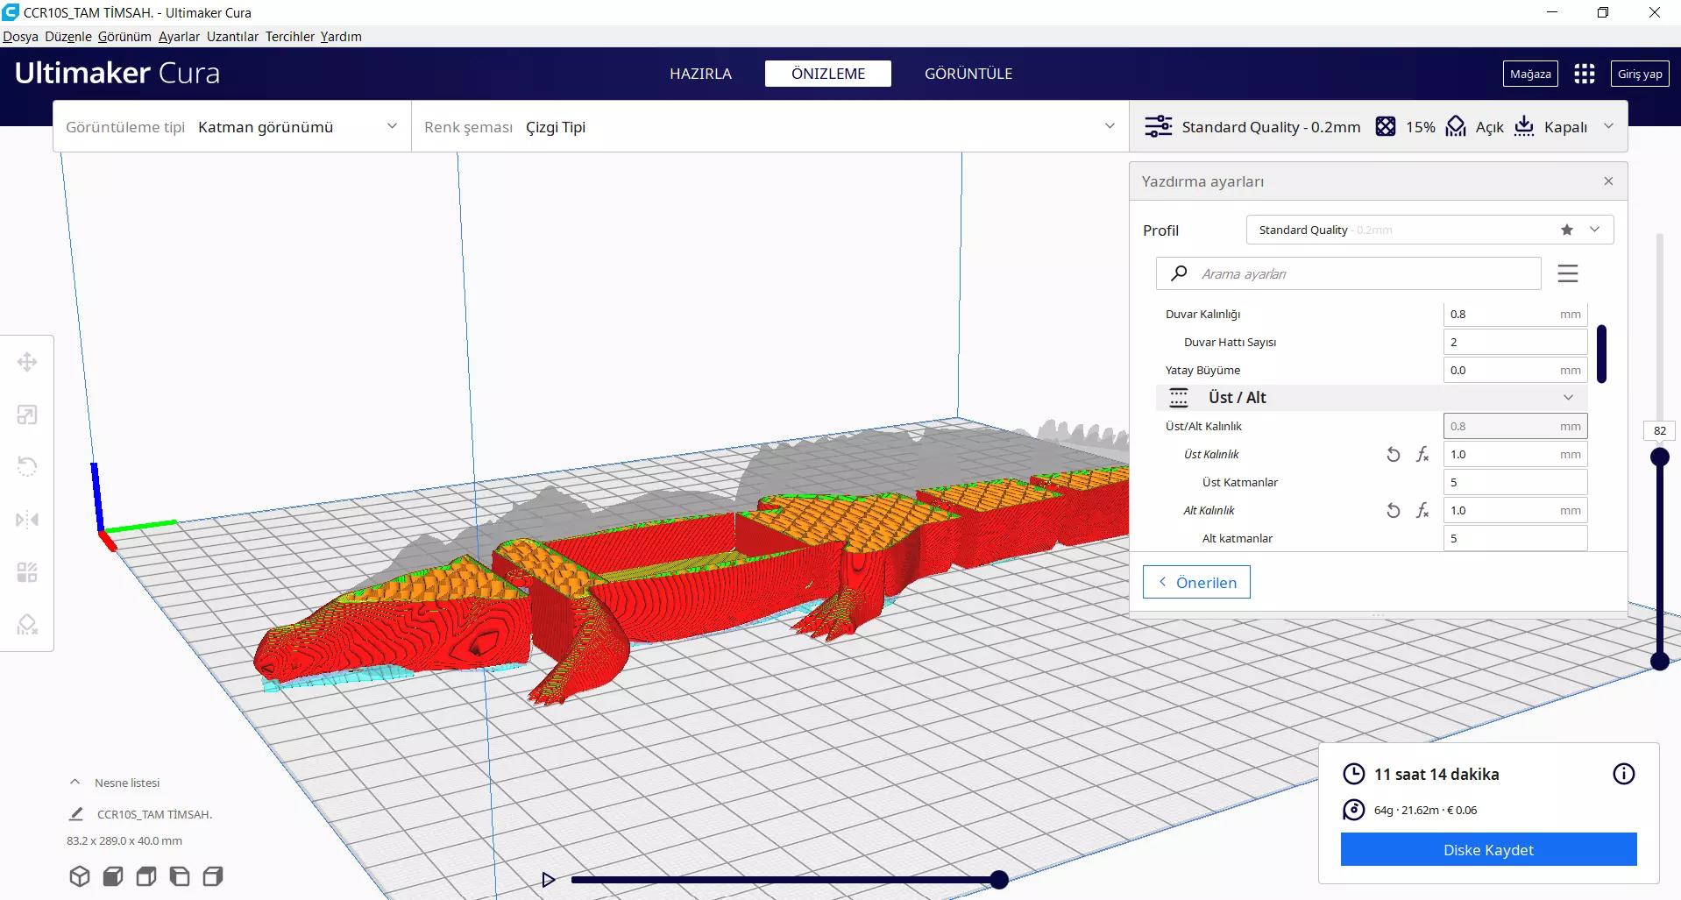
Task: Open settings visibility hamburger menu
Action: tap(1568, 273)
